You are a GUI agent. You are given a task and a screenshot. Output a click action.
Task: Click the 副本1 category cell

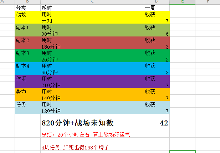click(x=27, y=27)
